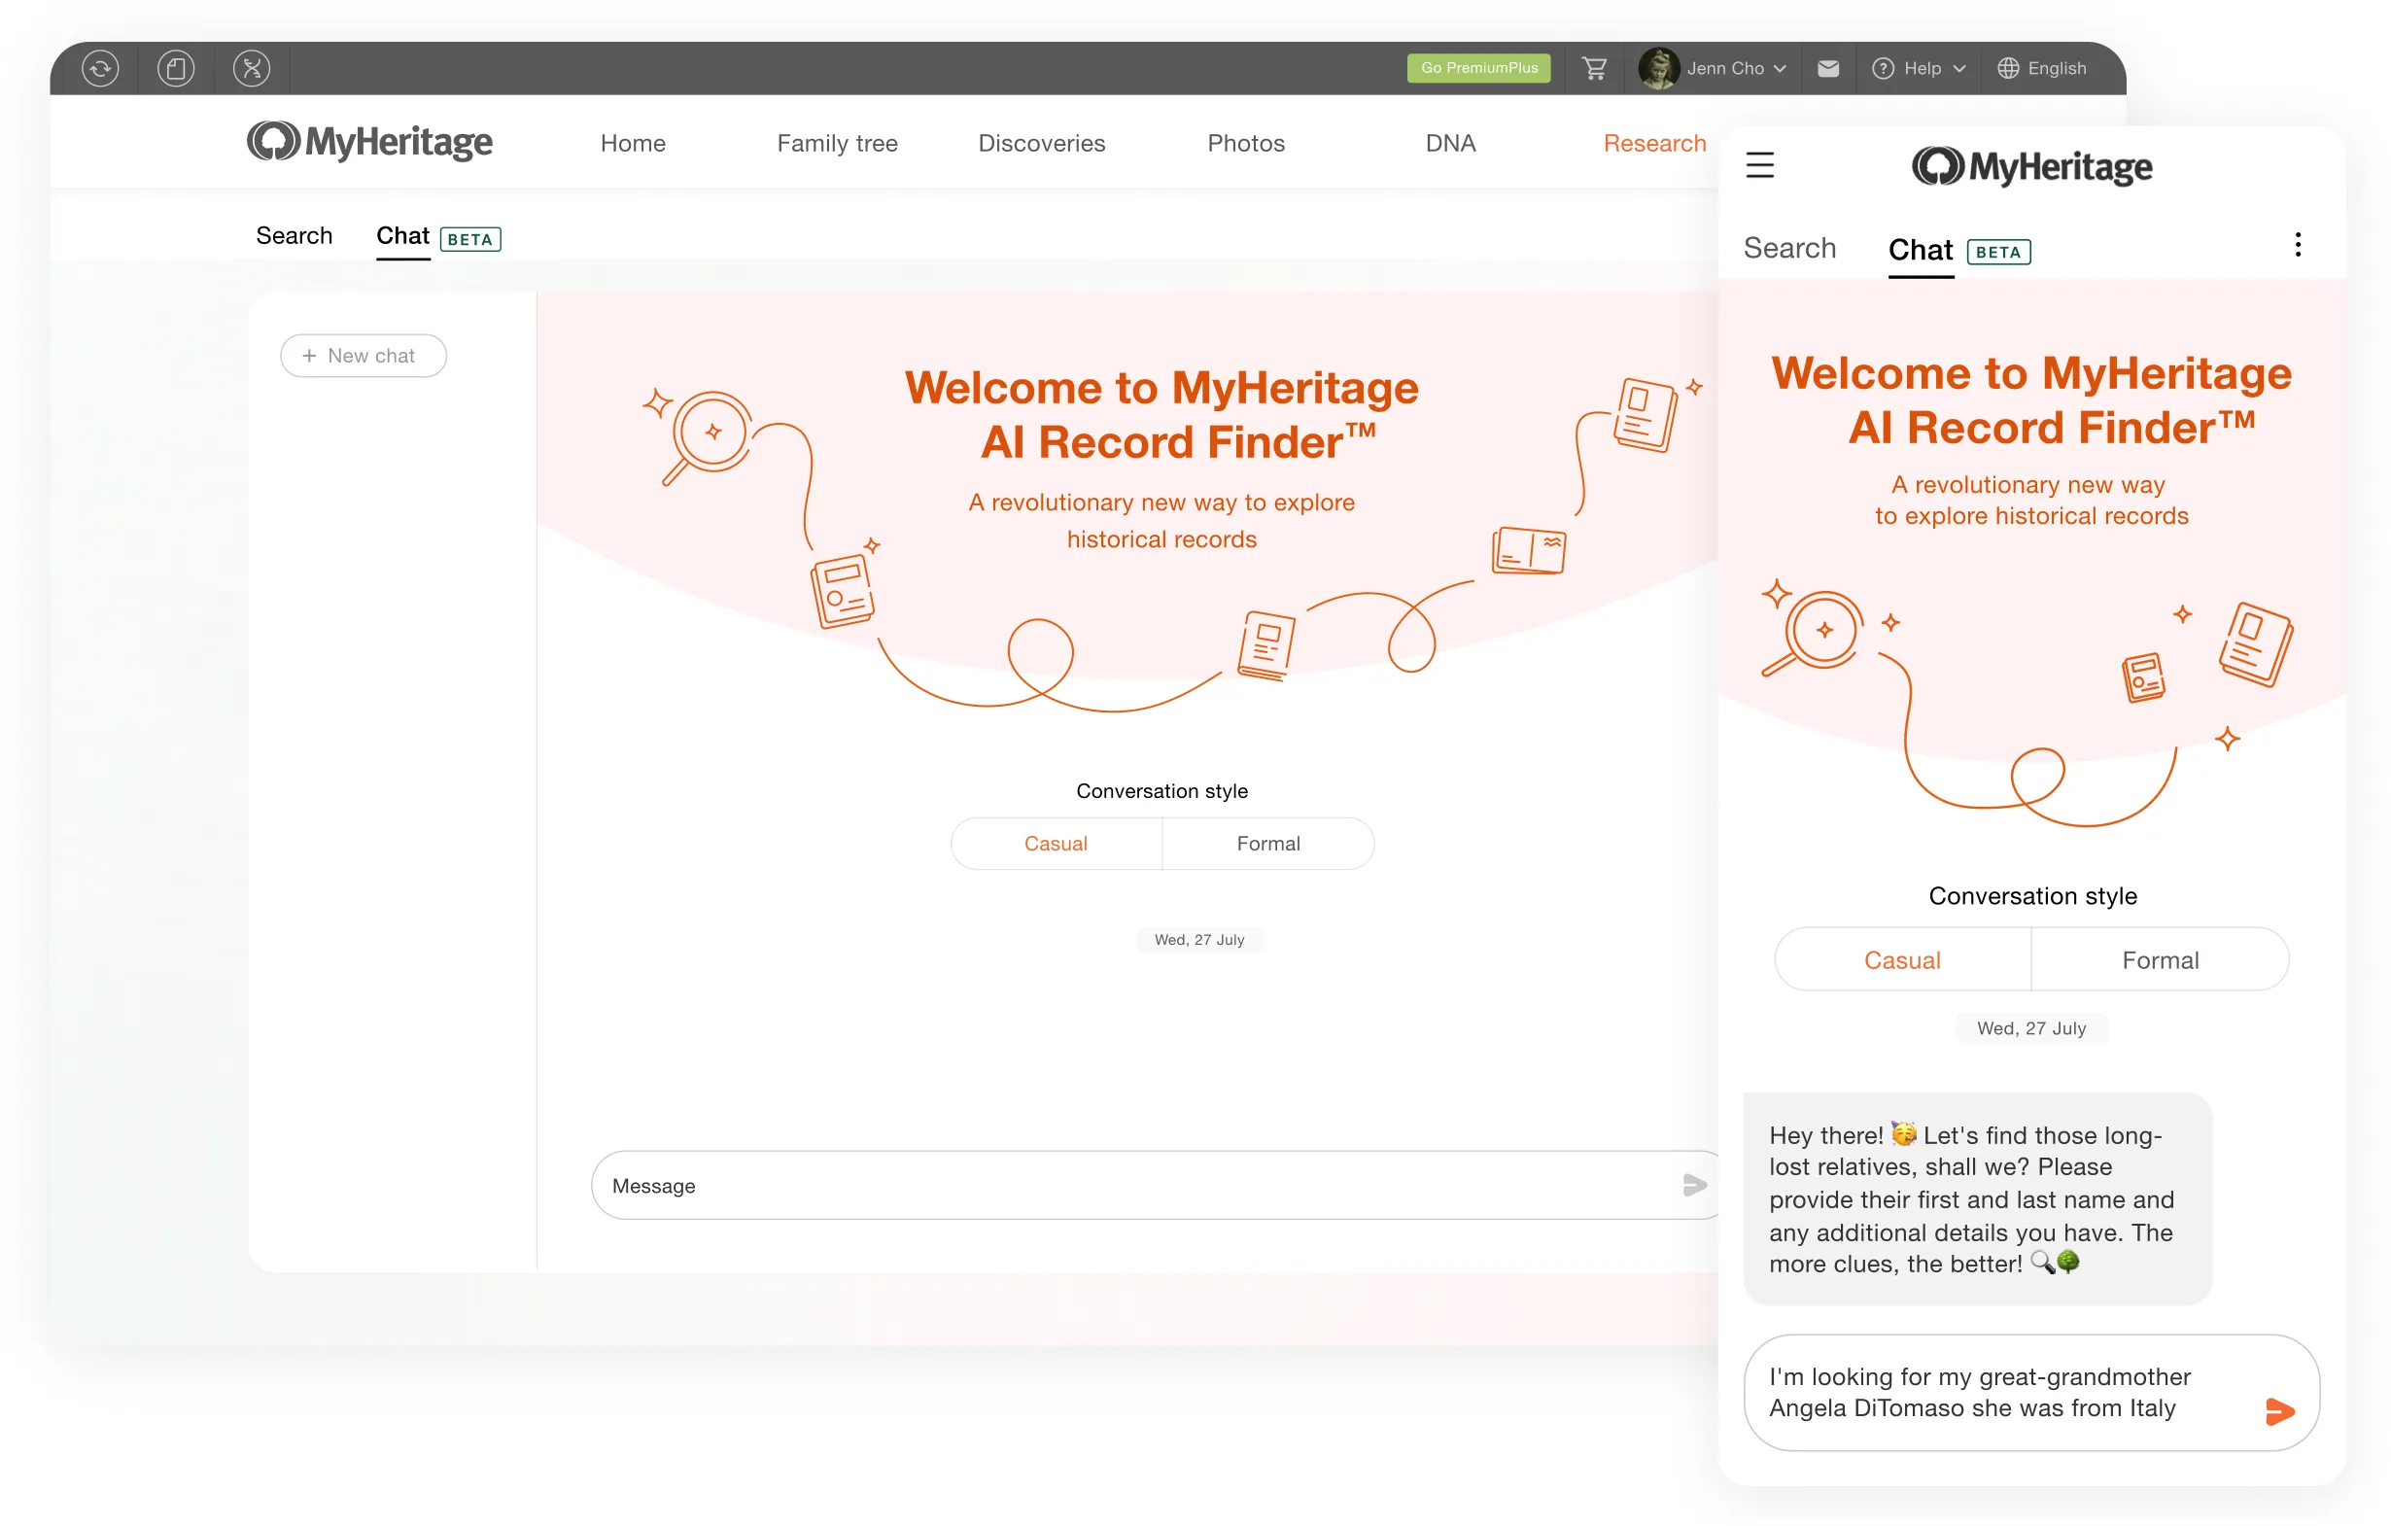Expand the Help dropdown chevron
2391x1526 pixels.
(1959, 68)
